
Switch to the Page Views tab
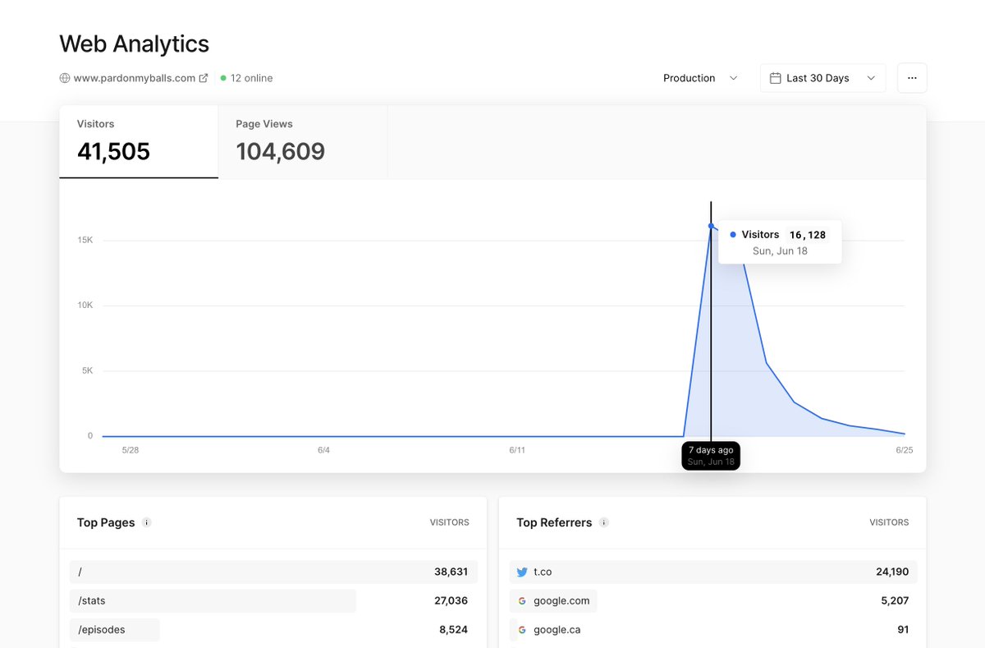point(303,141)
